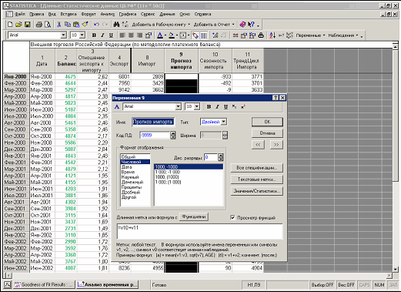Open fill color picker in toolbar
The height and width of the screenshot is (292, 401).
tap(172, 35)
